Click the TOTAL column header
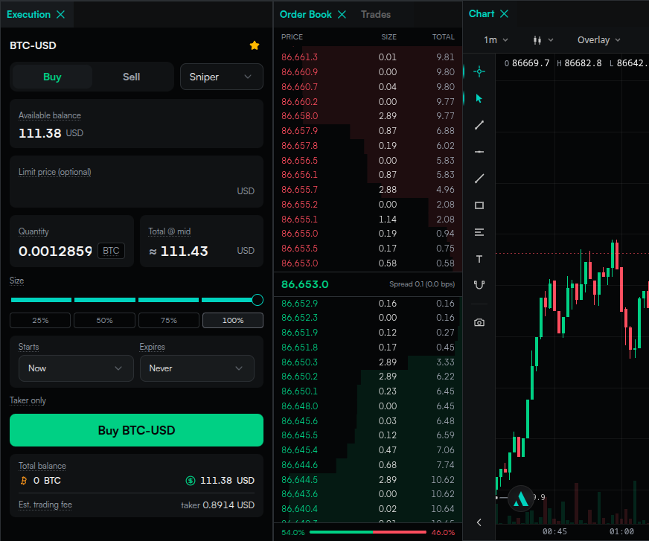 (x=444, y=37)
